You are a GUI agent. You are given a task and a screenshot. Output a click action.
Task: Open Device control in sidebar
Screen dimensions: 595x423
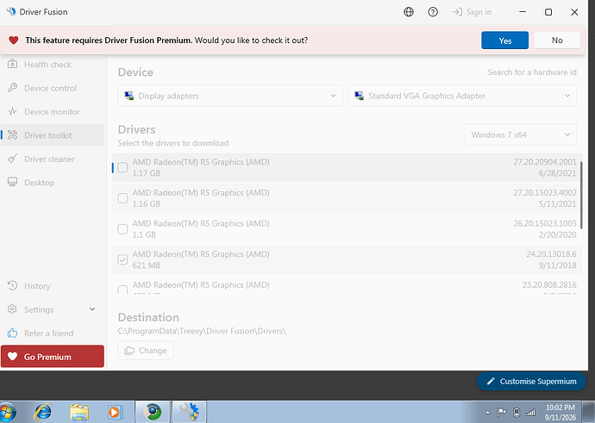(53, 88)
